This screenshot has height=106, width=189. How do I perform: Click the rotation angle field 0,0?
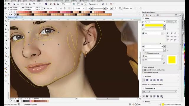click(53, 9)
